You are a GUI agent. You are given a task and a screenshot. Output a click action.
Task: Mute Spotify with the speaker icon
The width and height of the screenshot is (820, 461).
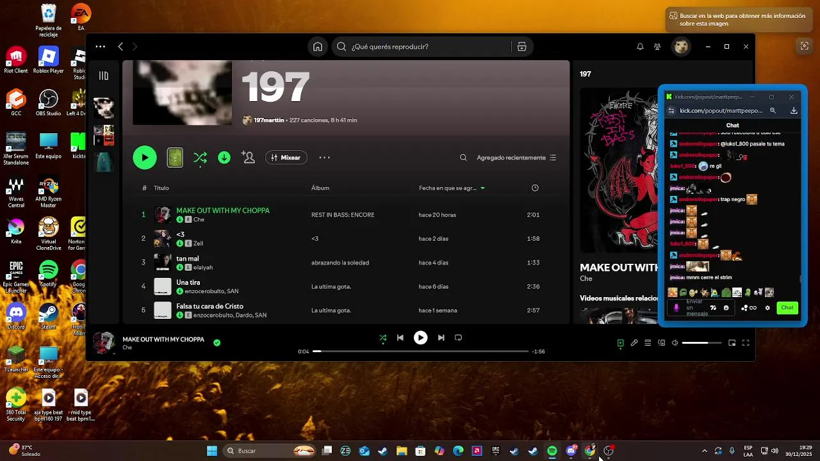(x=675, y=343)
